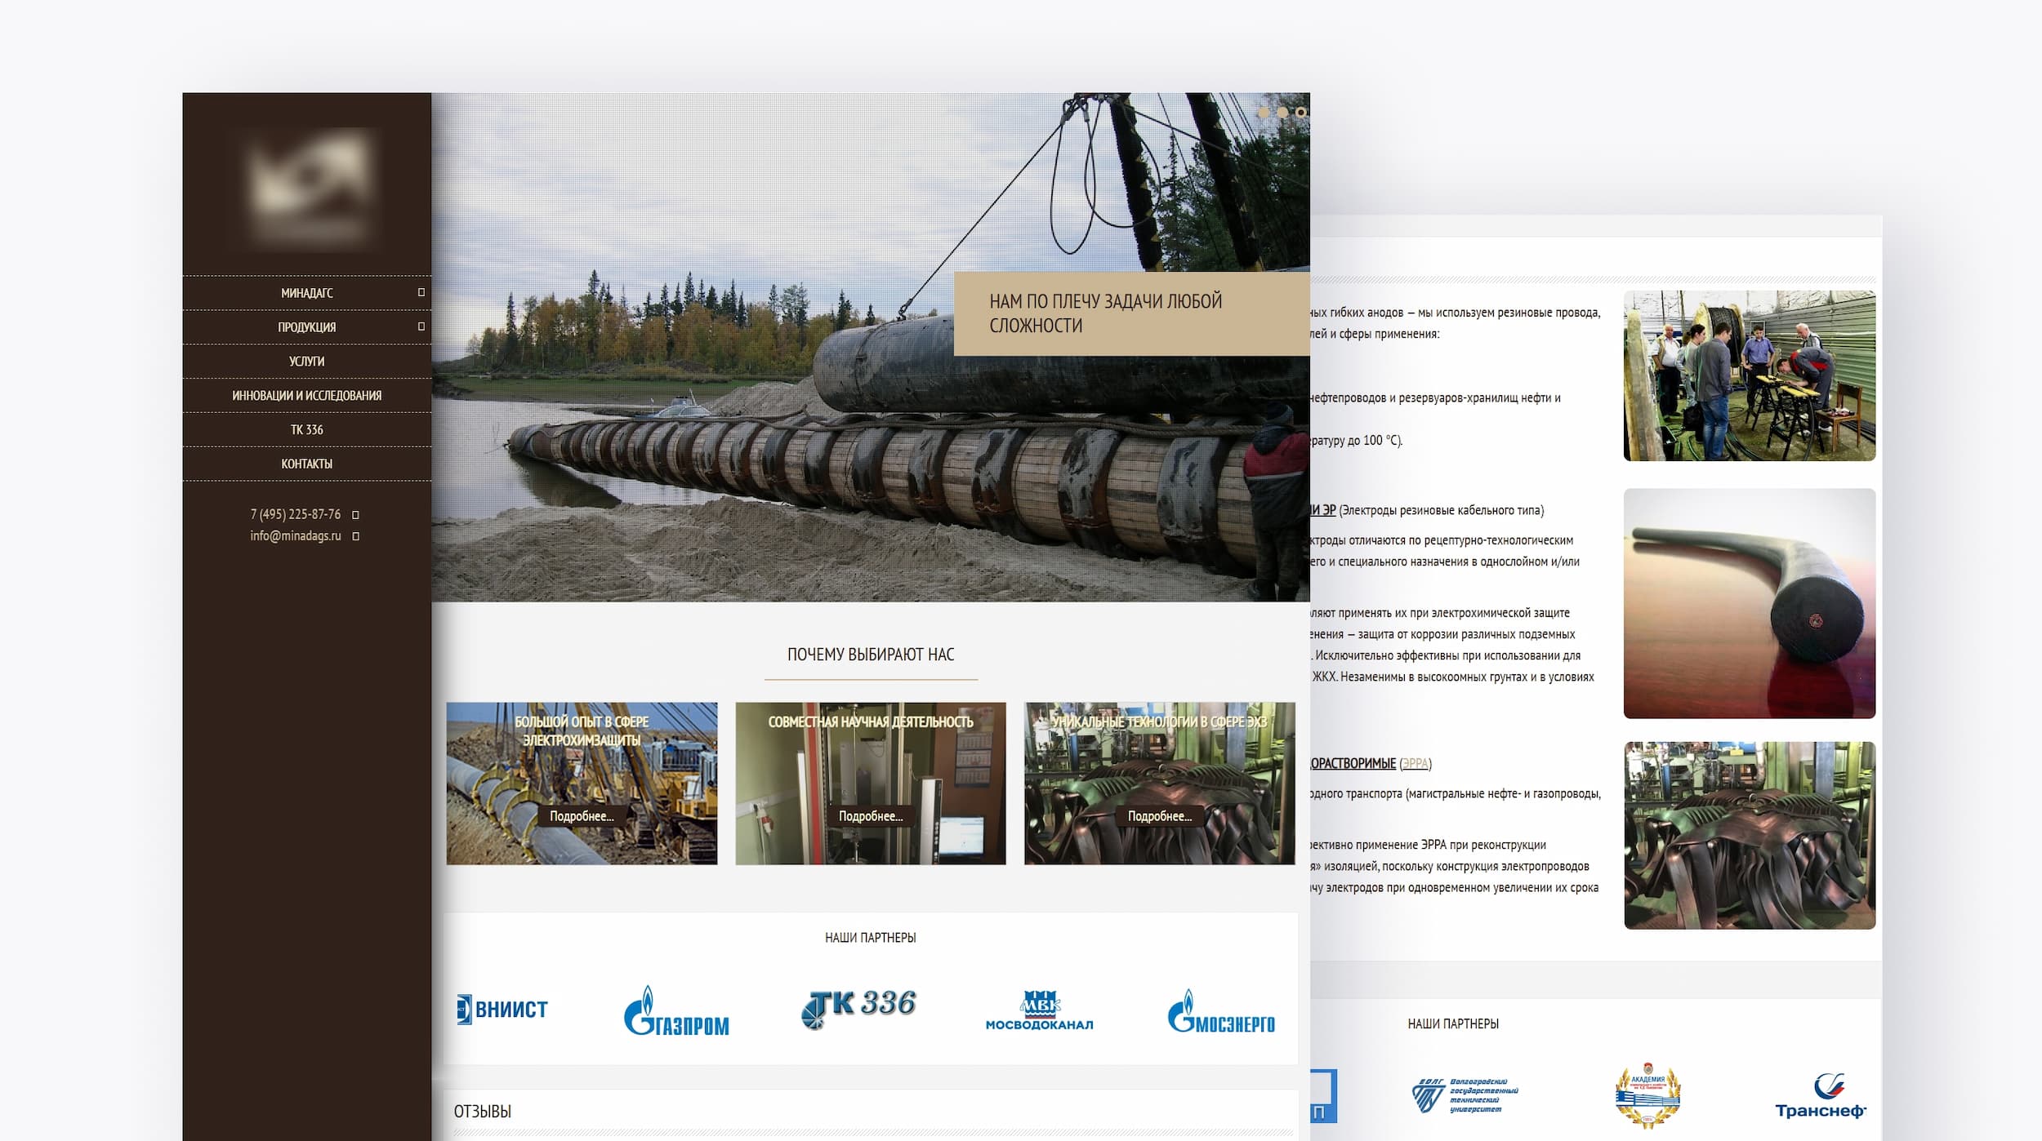Open СОВМЕСТНАЯ НАУЧНАЯ ДЕЯТЕЛЬНОСТЬ card image
This screenshot has width=2042, height=1141.
(x=871, y=784)
